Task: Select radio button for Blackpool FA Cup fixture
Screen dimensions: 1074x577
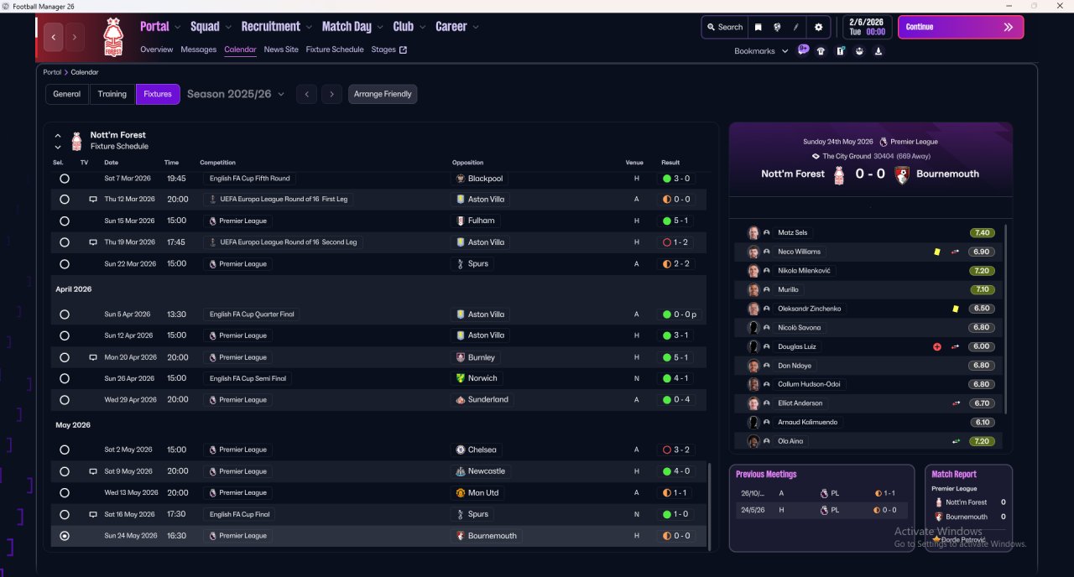Action: [x=65, y=179]
